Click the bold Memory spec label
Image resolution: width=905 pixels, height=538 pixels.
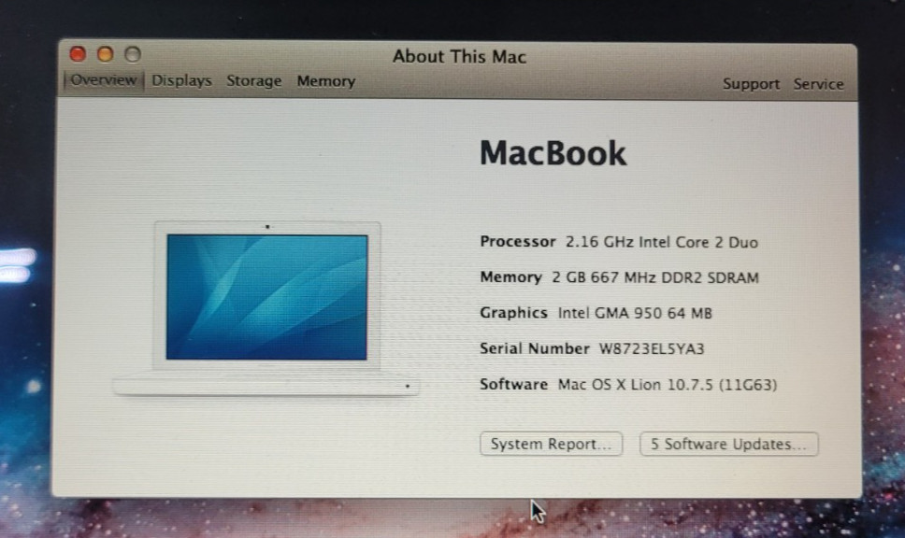point(510,278)
